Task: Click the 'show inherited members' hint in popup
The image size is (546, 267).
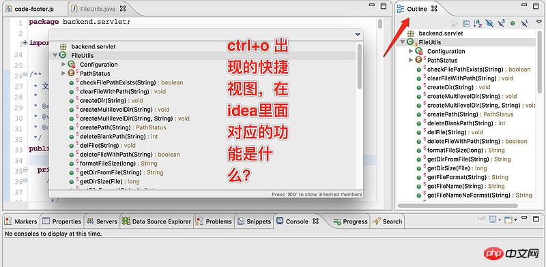Action: pos(317,195)
